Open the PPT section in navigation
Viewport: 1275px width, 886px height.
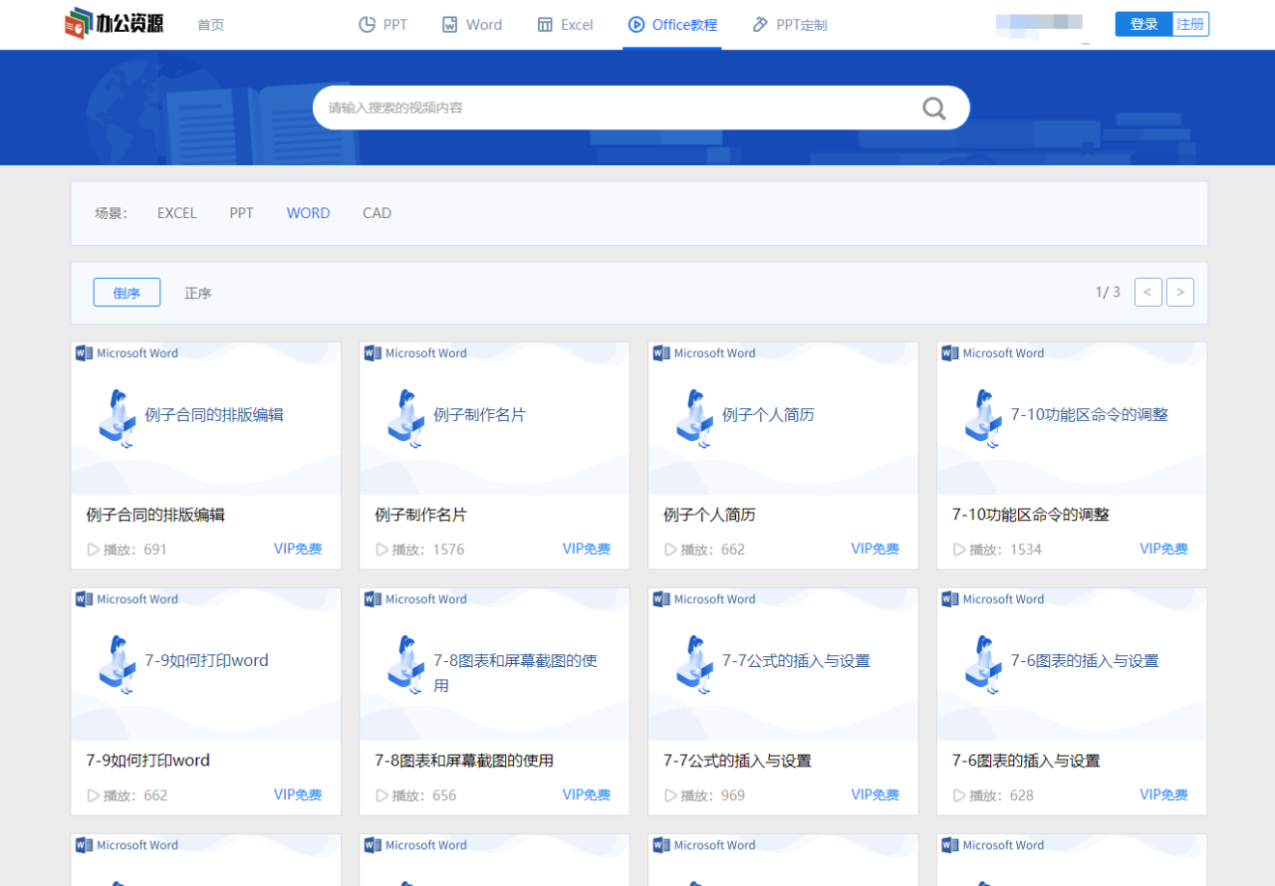tap(383, 25)
